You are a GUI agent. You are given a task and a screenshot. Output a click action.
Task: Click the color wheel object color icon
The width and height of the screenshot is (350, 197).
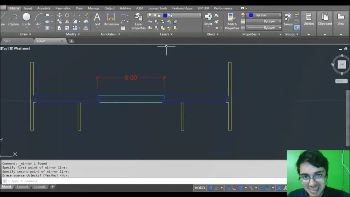243,15
